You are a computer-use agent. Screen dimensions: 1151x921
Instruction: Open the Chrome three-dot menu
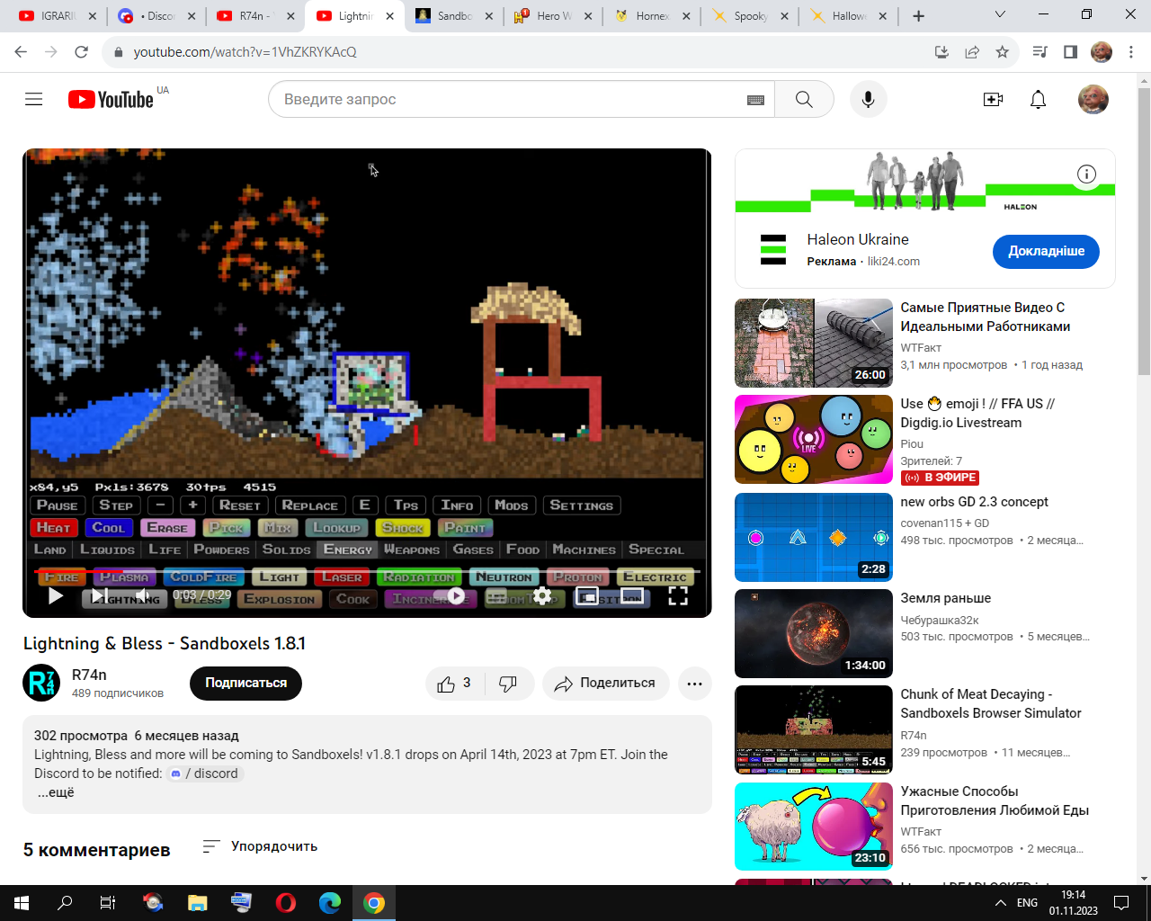1132,52
